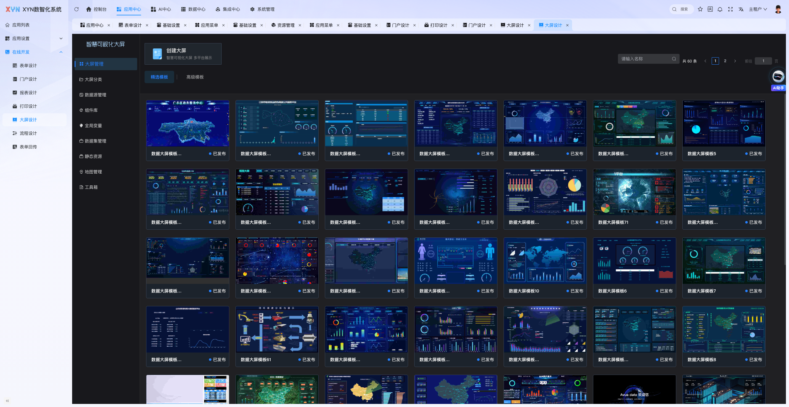The width and height of the screenshot is (789, 407).
Task: Open the 数据大屏模板10 thumbnail
Action: (x=545, y=261)
